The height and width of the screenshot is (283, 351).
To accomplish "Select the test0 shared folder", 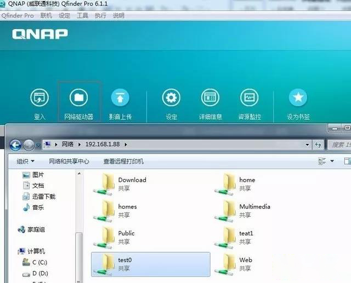I will 151,264.
